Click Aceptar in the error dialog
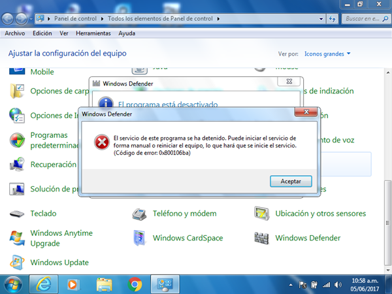Image resolution: width=392 pixels, height=294 pixels. click(x=291, y=181)
